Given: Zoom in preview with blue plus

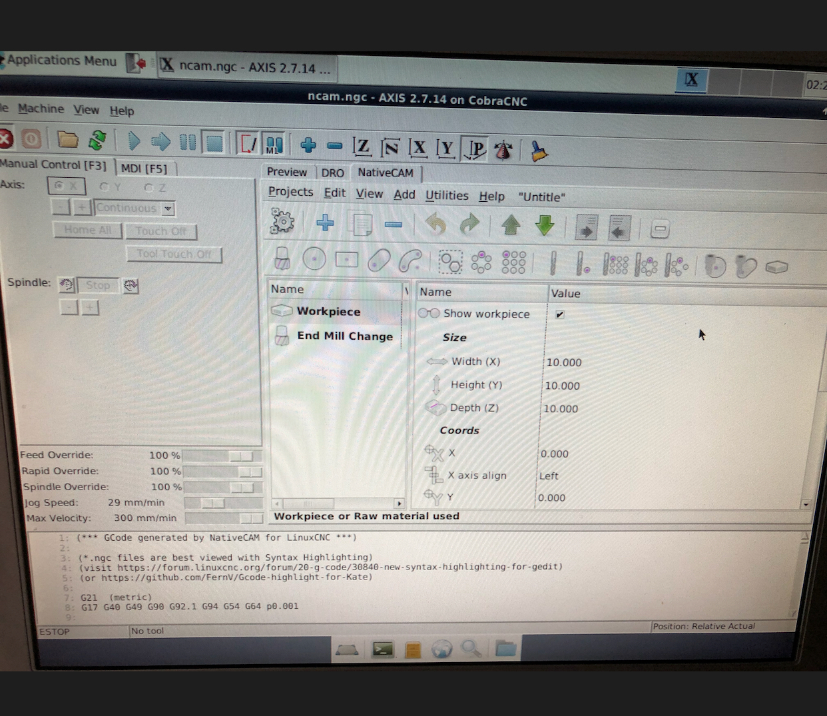Looking at the screenshot, I should click(x=308, y=145).
